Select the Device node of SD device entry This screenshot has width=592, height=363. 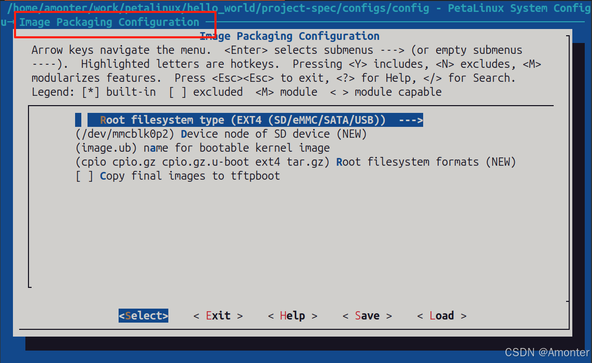pyautogui.click(x=221, y=134)
